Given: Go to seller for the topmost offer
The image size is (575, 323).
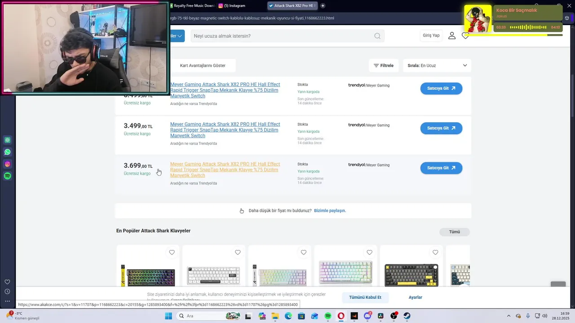Looking at the screenshot, I should point(441,88).
